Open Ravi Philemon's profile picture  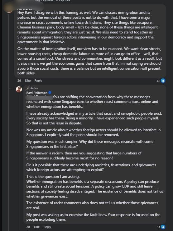pos(19,89)
